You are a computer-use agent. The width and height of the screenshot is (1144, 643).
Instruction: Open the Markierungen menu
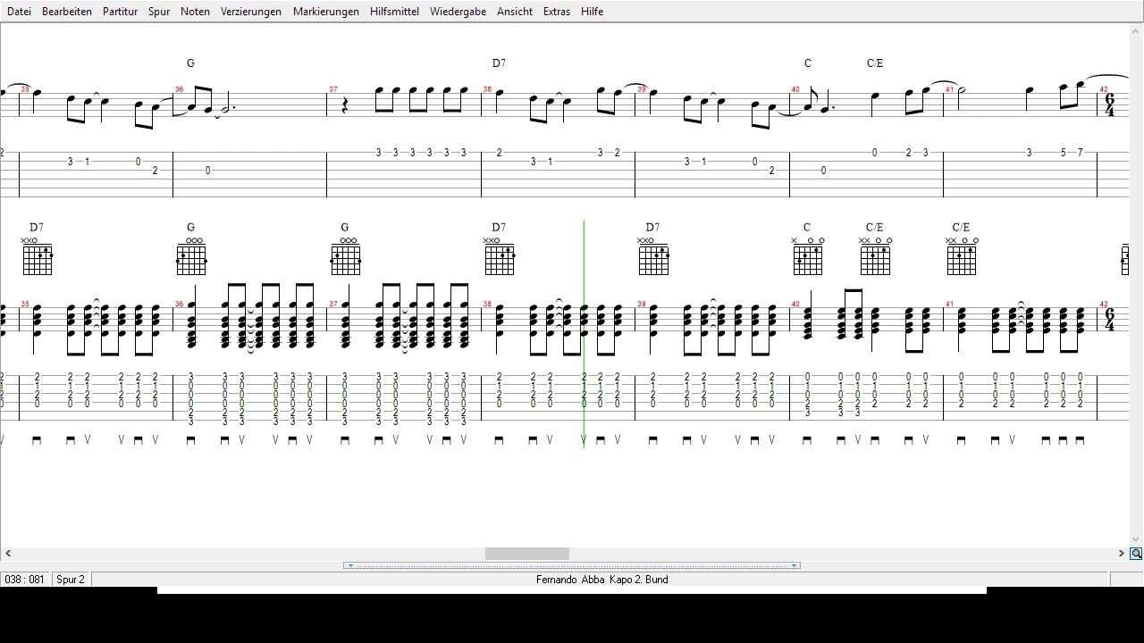point(326,12)
